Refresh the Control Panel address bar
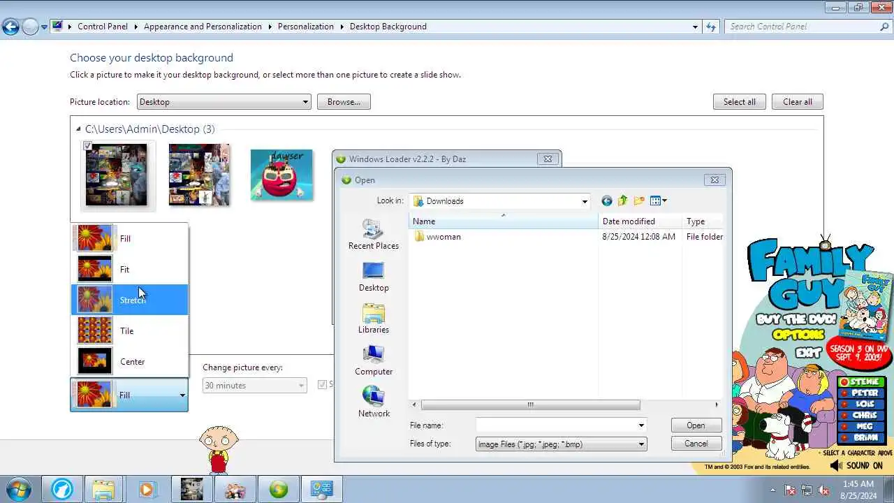The height and width of the screenshot is (503, 894). coord(711,27)
